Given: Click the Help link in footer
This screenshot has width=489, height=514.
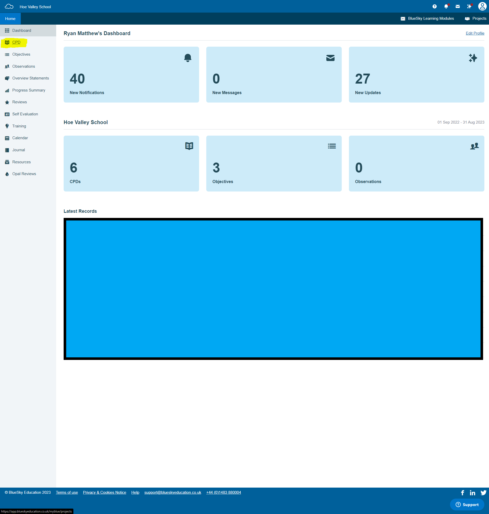Looking at the screenshot, I should tap(135, 492).
